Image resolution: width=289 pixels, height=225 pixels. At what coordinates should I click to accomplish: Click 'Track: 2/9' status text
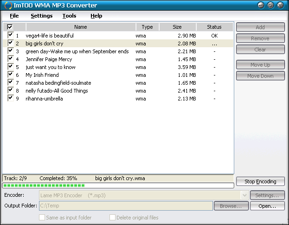pyautogui.click(x=15, y=178)
